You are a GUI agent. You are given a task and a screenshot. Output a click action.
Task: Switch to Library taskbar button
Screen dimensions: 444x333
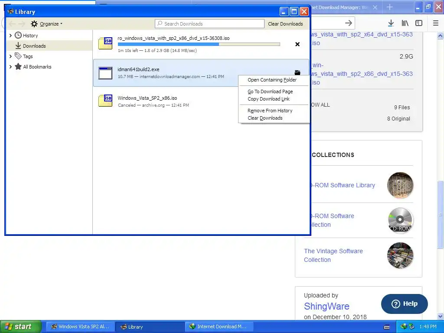click(x=150, y=326)
